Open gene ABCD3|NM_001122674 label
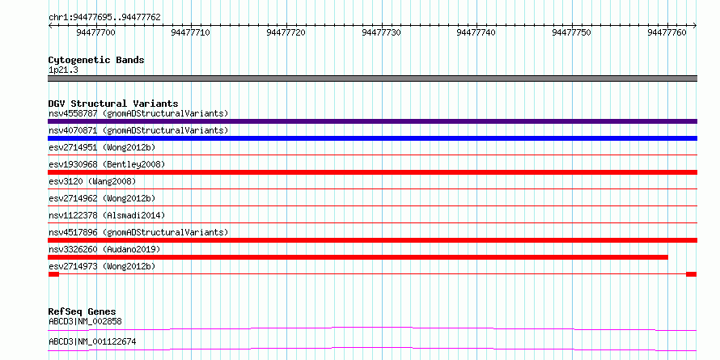Viewport: 720px width, 360px height. tap(92, 341)
